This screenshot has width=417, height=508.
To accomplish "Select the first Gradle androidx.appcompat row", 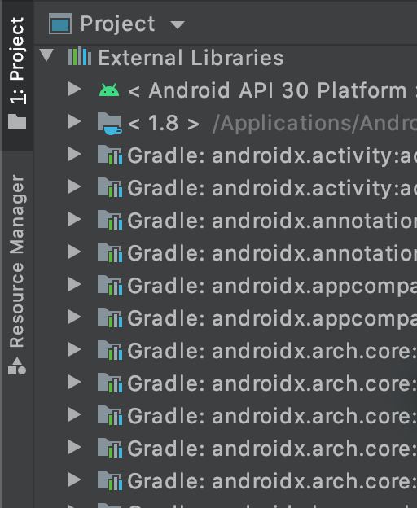I will (272, 287).
